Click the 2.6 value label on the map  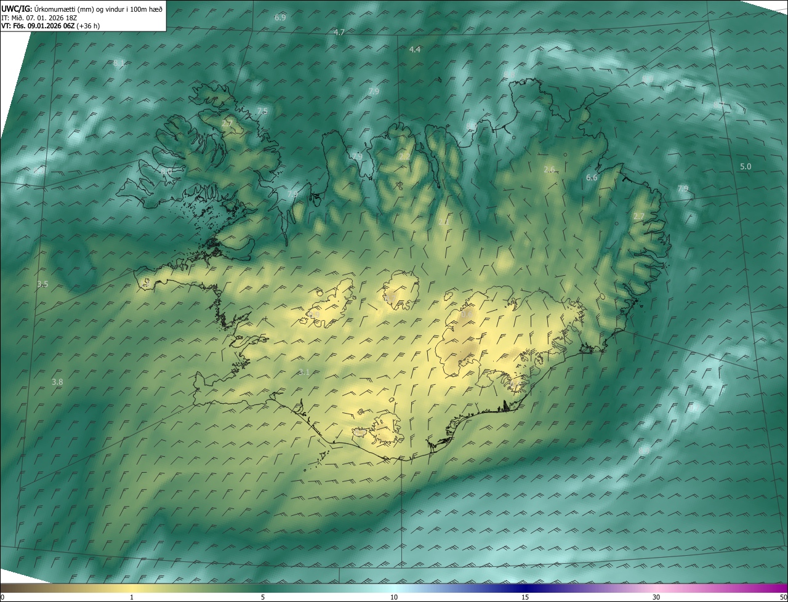pos(550,169)
